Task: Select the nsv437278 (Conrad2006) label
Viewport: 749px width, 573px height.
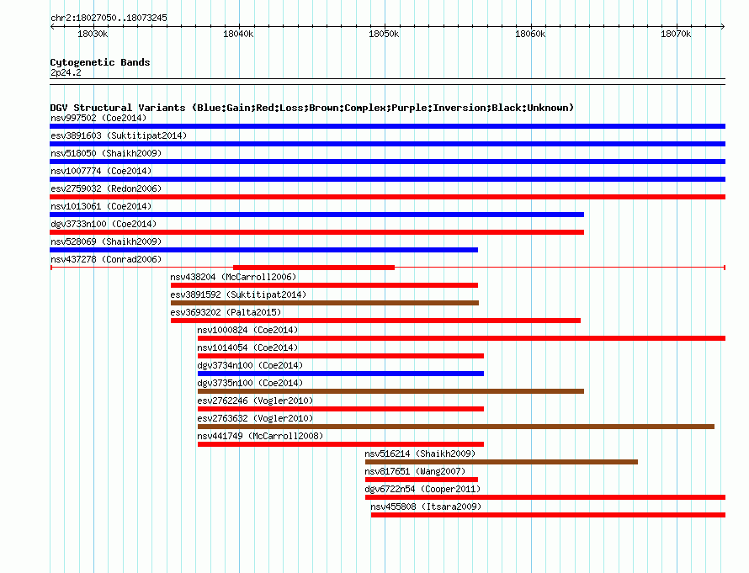Action: [106, 259]
